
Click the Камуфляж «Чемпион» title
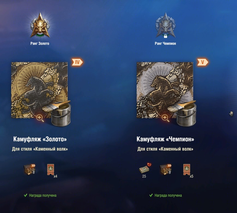[x=165, y=139]
